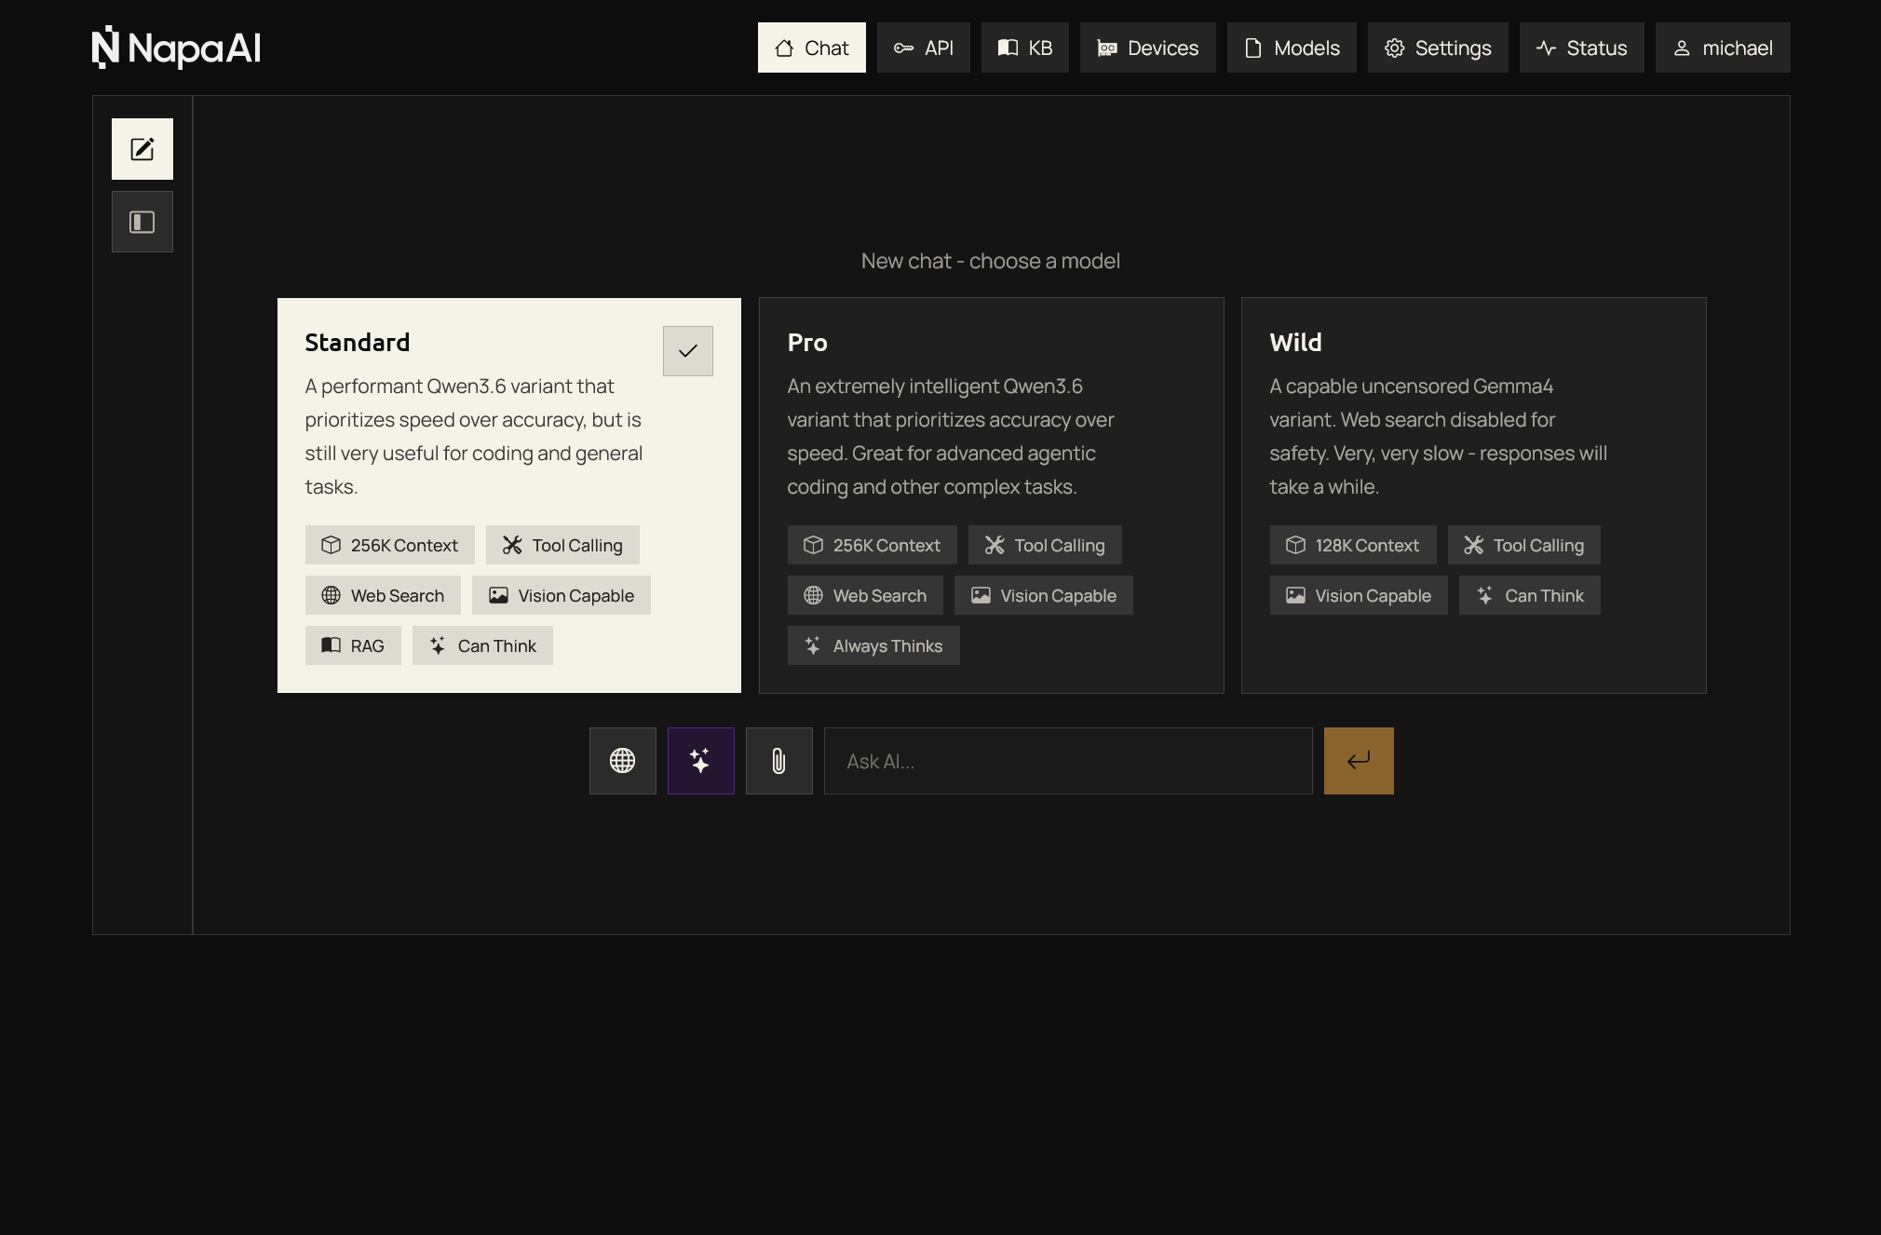Click the Always Thinks badge
The width and height of the screenshot is (1881, 1235).
[873, 645]
